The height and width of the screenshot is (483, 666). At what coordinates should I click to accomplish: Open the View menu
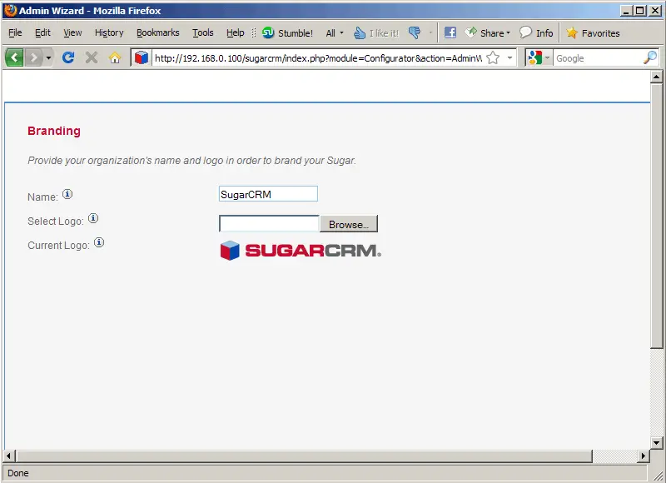click(72, 32)
